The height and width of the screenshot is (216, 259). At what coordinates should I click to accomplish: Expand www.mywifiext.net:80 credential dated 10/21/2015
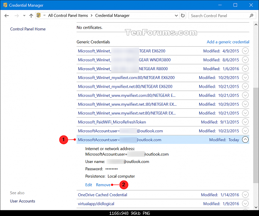[245, 113]
